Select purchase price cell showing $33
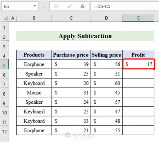This screenshot has height=142, width=159. point(71,121)
